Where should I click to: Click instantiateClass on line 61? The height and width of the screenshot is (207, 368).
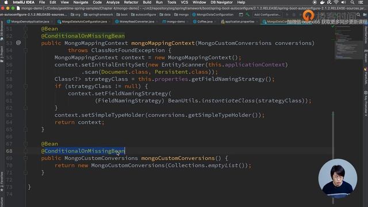tap(228, 101)
